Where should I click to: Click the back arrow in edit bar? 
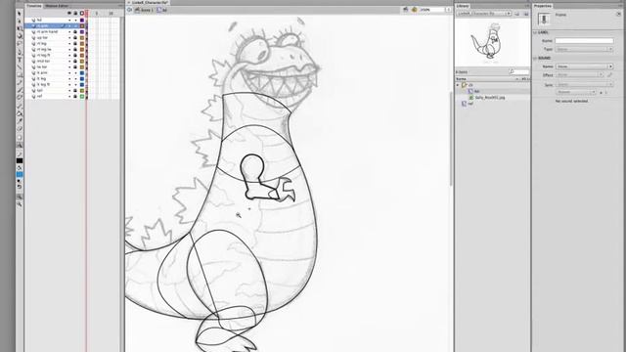[129, 10]
